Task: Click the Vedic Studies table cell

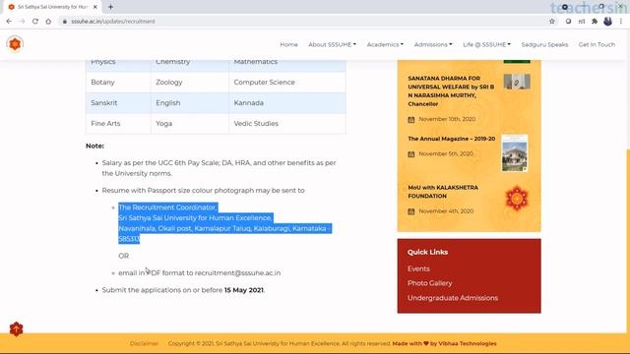Action: click(x=287, y=124)
